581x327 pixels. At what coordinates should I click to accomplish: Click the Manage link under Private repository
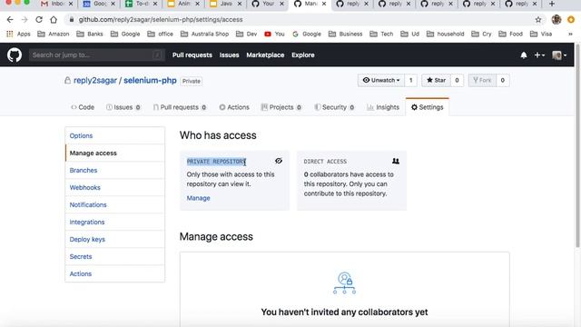[198, 198]
